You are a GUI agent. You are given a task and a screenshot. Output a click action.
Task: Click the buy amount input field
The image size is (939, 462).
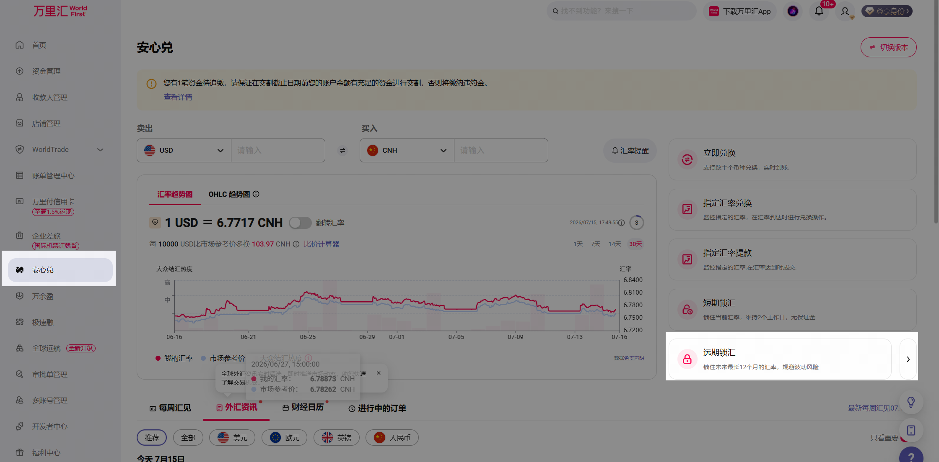[501, 151]
